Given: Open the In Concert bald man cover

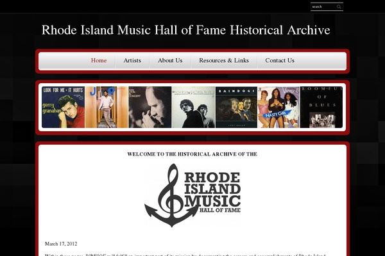Looking at the screenshot, I should (150, 107).
